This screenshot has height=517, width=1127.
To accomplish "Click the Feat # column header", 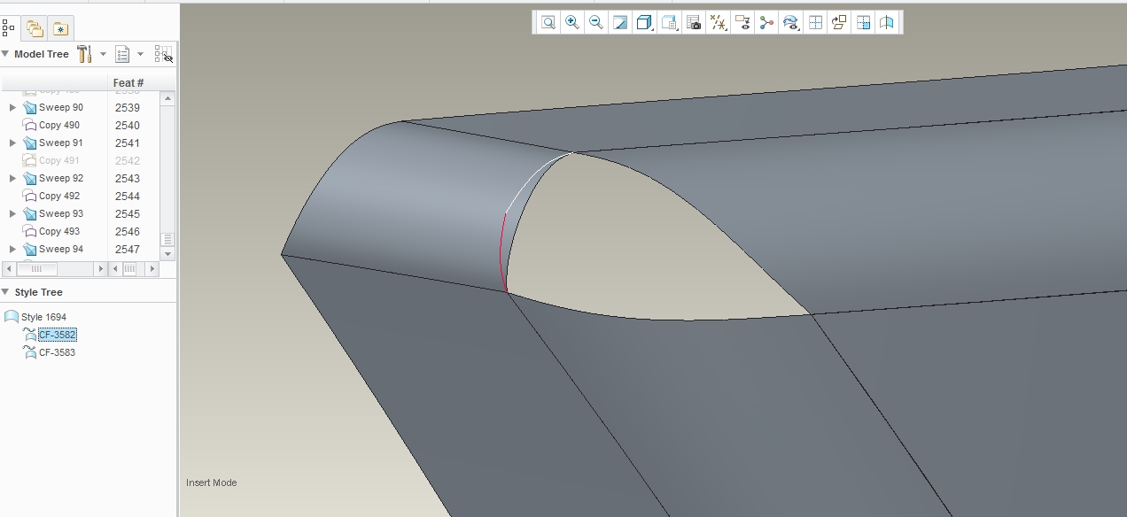I will tap(128, 82).
